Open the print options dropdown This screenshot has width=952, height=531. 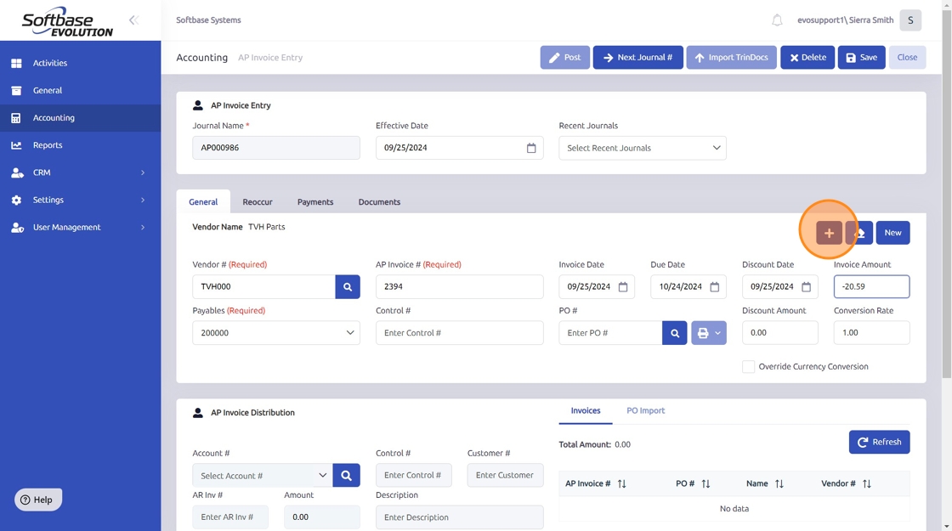pyautogui.click(x=709, y=333)
